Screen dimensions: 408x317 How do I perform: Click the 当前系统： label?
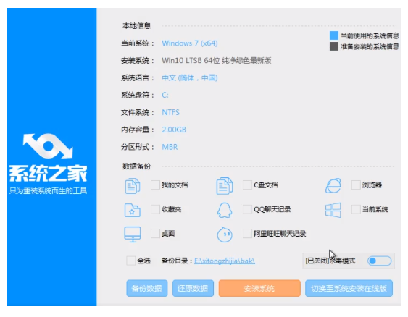138,43
